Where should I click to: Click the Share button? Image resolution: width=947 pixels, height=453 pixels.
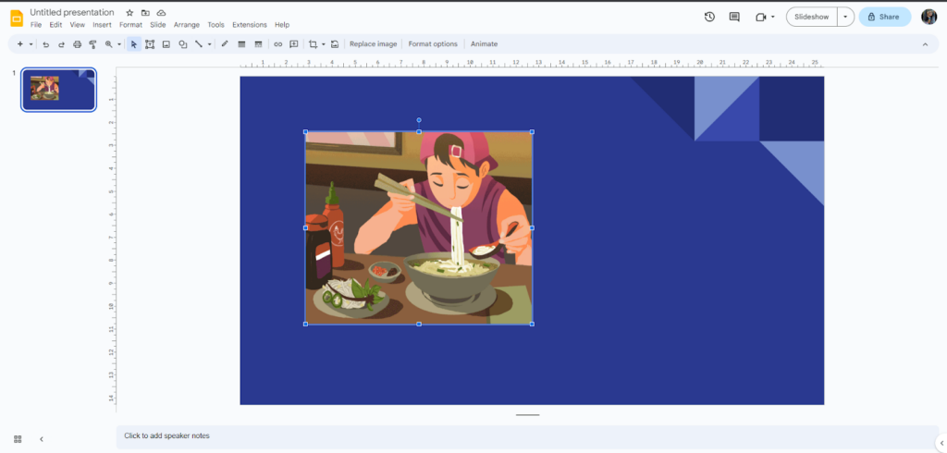884,17
